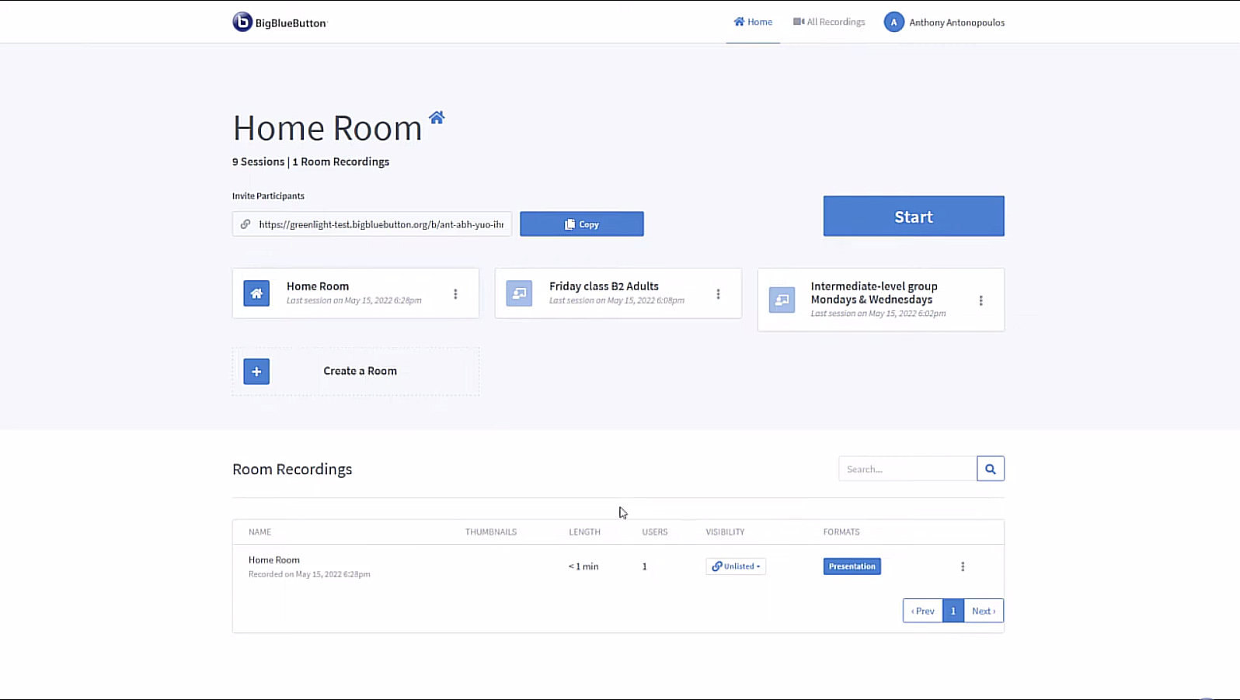Click the USERS column header
This screenshot has width=1240, height=700.
[655, 532]
